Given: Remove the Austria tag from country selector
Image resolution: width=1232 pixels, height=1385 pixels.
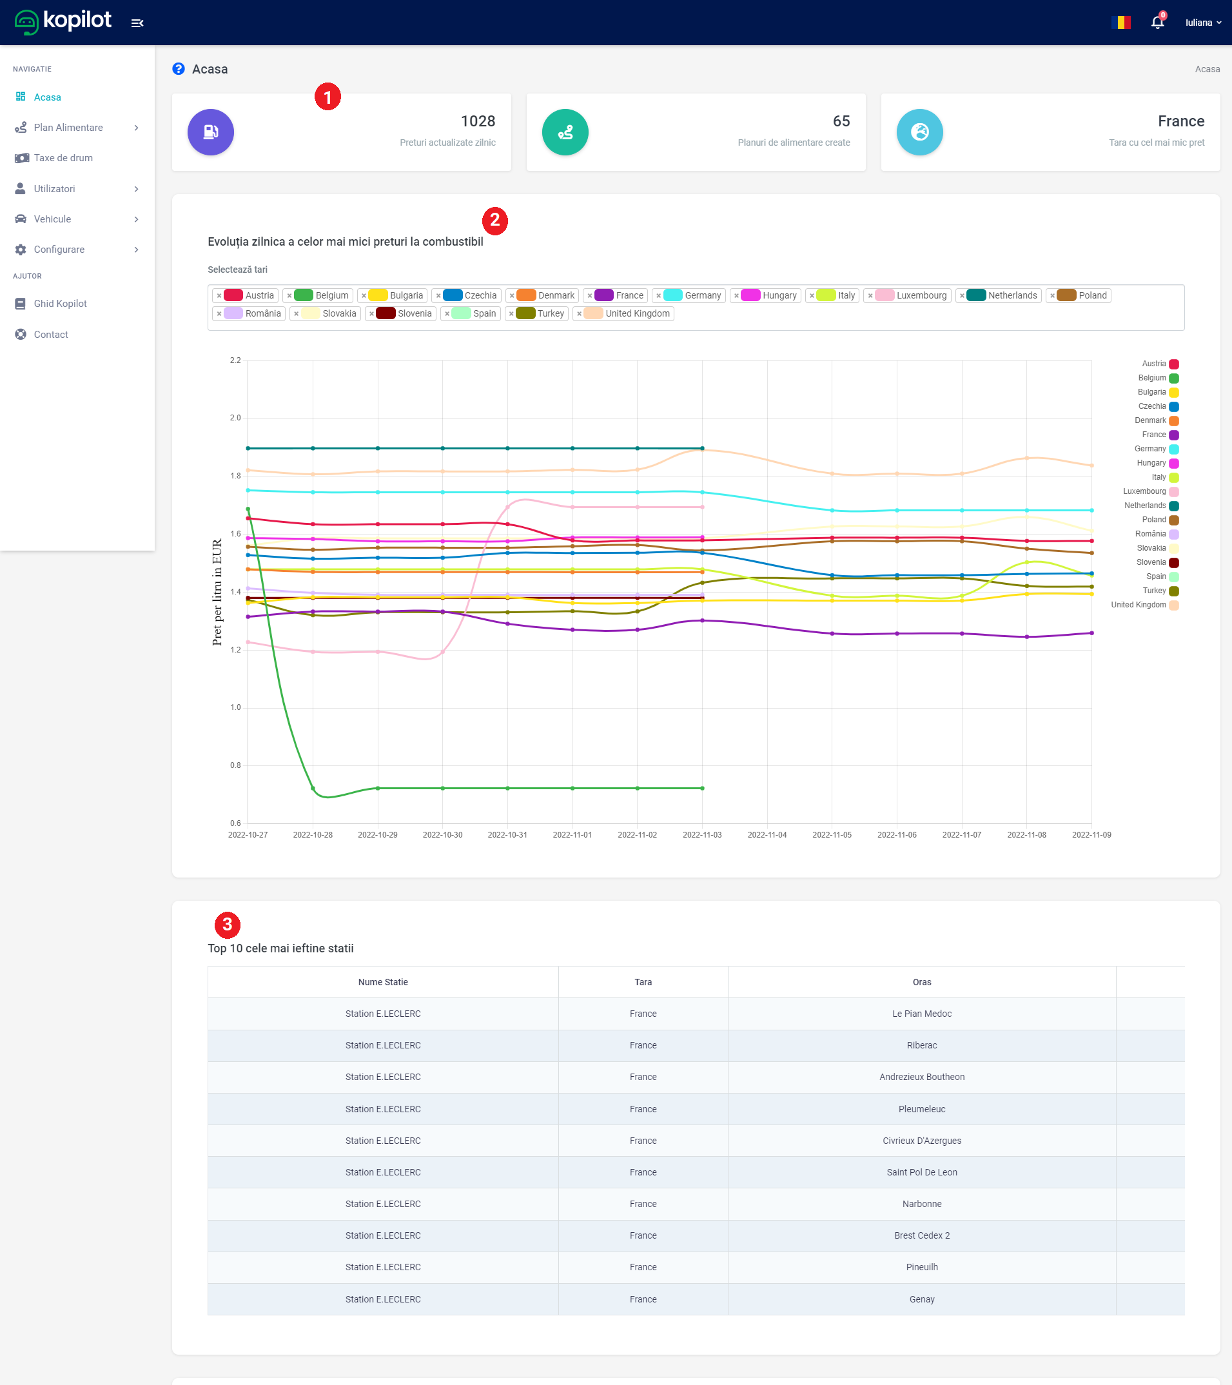Looking at the screenshot, I should coord(219,295).
